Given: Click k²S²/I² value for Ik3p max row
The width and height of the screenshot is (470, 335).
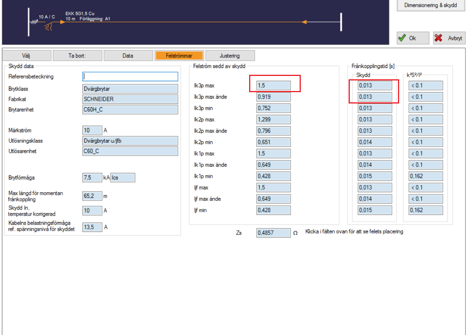Looking at the screenshot, I should [x=426, y=85].
